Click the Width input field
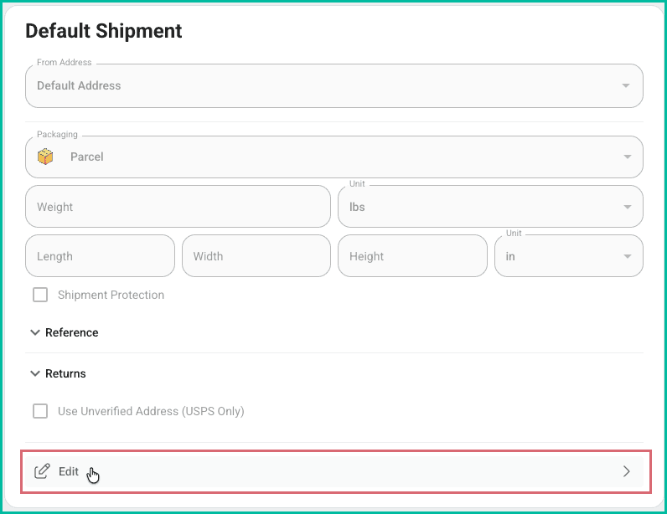The width and height of the screenshot is (667, 514). pyautogui.click(x=256, y=256)
